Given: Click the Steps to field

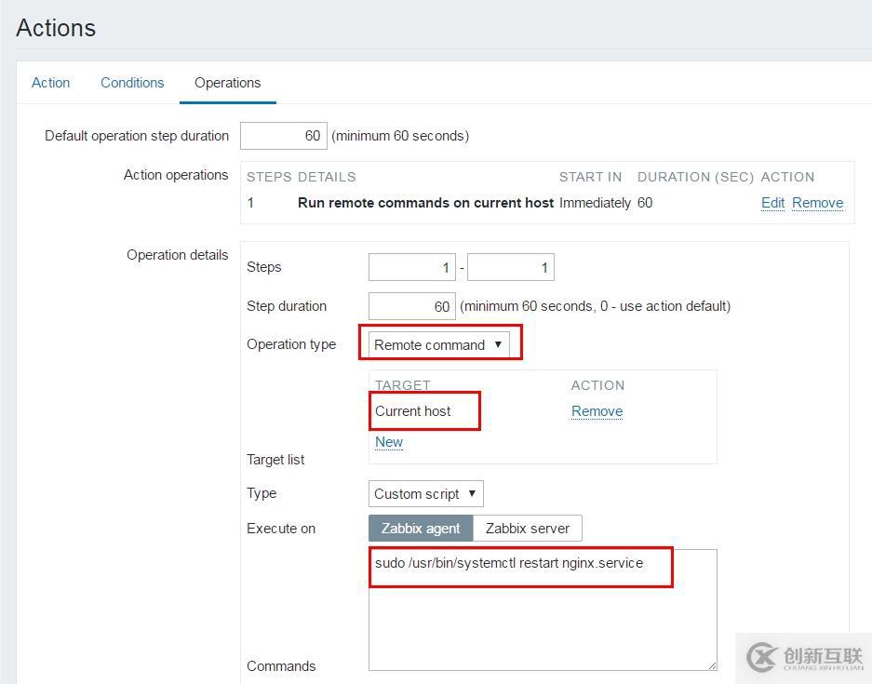Looking at the screenshot, I should 511,267.
